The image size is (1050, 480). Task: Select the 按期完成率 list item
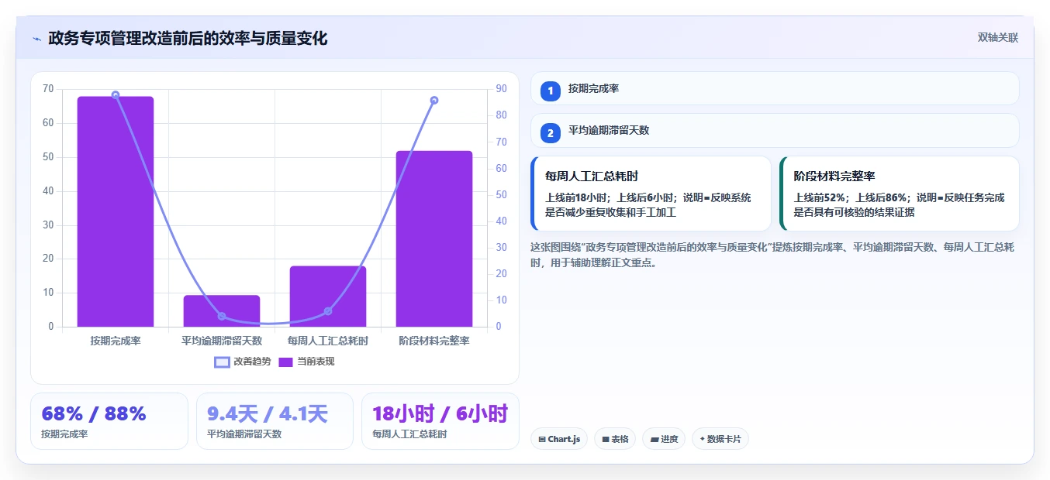tap(775, 88)
